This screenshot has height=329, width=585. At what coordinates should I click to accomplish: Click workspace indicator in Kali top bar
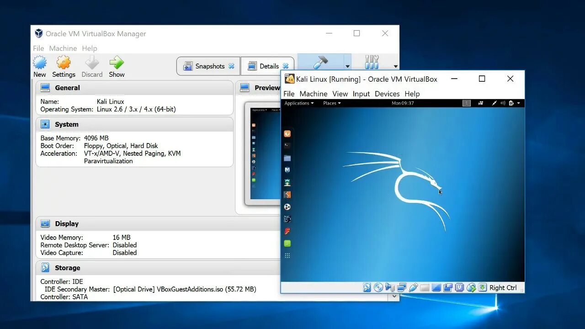467,103
